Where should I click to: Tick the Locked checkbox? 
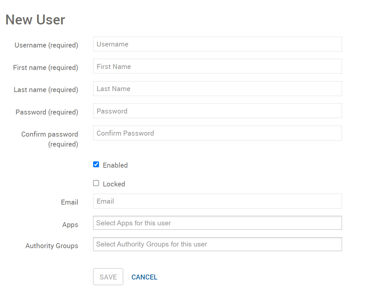(96, 183)
